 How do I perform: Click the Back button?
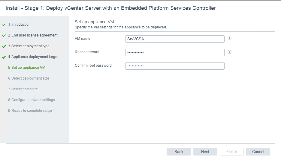179,152
